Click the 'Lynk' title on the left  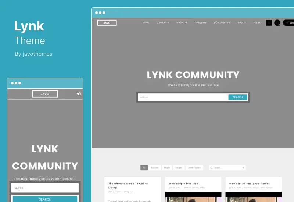click(29, 26)
